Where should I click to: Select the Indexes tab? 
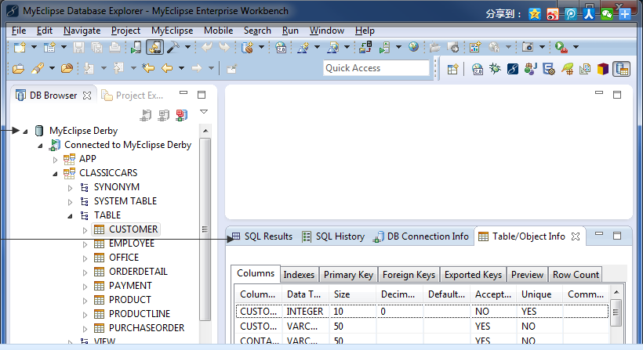(x=299, y=275)
